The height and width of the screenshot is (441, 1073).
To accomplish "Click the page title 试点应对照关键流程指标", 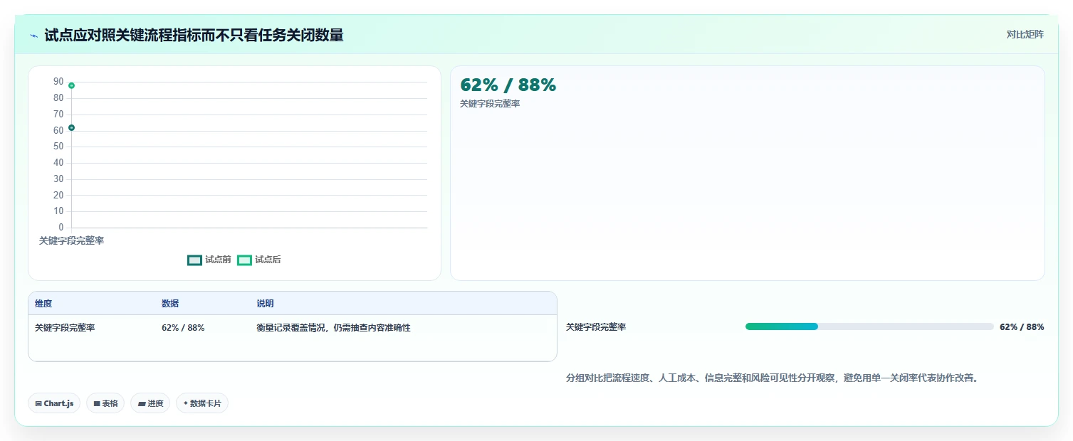I will (194, 35).
